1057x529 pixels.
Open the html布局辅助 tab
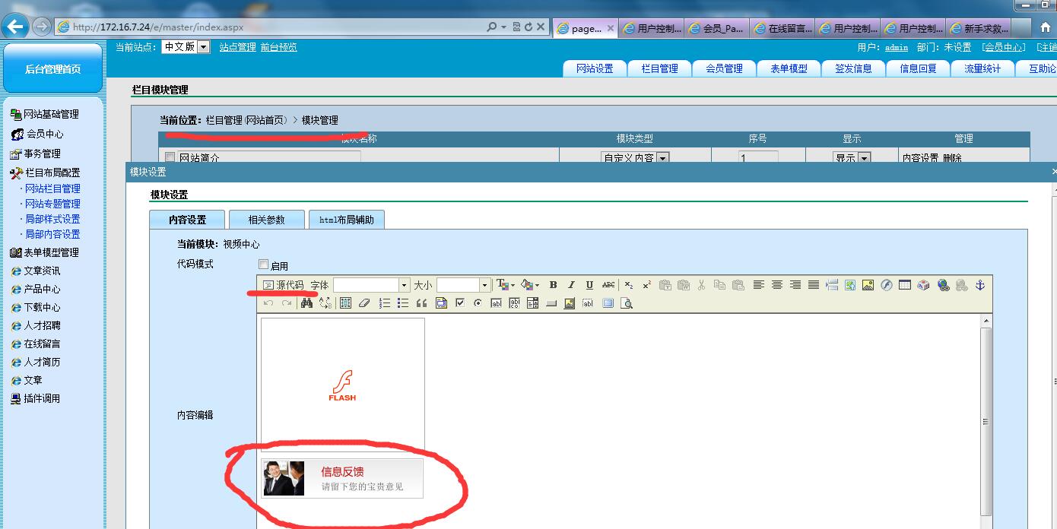point(346,220)
